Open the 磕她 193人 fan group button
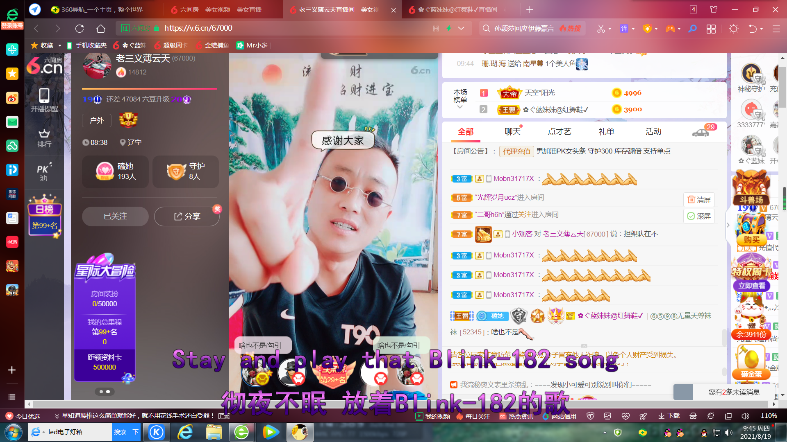Image resolution: width=787 pixels, height=442 pixels. [x=115, y=171]
